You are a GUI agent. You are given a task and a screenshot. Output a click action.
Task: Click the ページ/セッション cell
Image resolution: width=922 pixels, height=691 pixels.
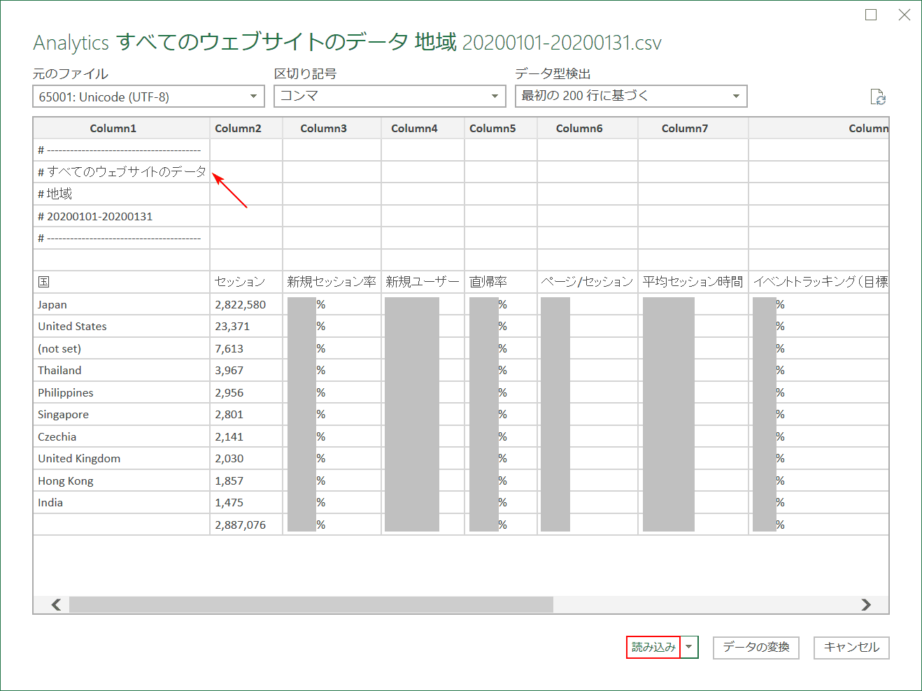click(588, 282)
